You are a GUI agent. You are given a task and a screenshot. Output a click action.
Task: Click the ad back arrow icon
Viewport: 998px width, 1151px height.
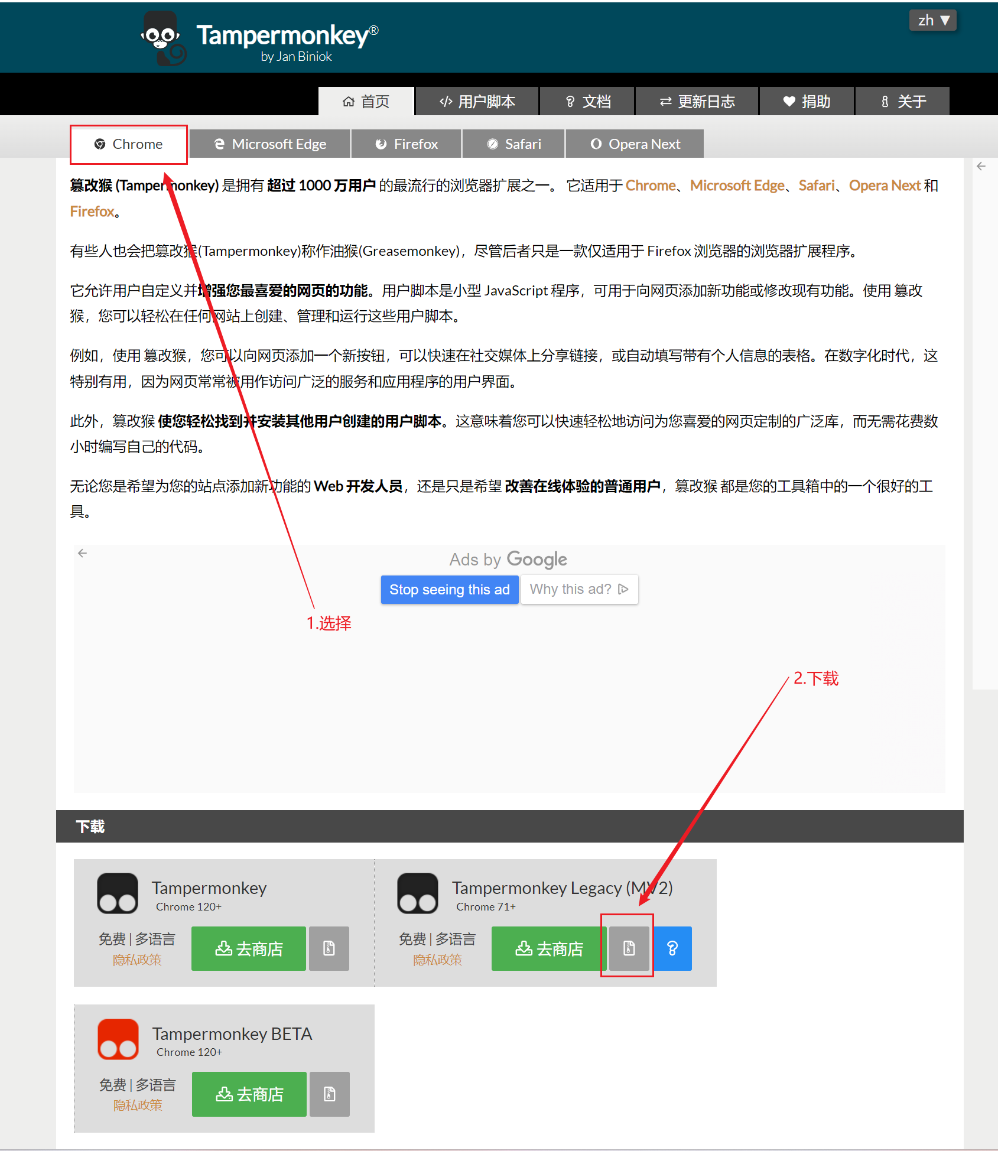pos(82,553)
